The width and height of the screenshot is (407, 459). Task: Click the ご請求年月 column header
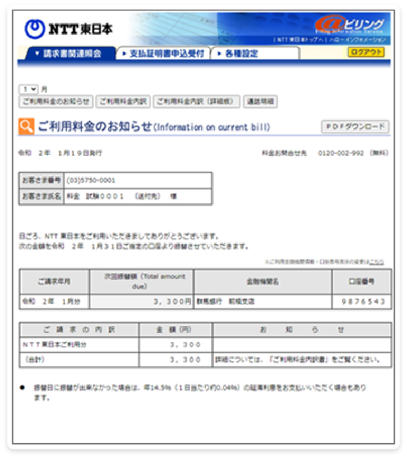(54, 281)
